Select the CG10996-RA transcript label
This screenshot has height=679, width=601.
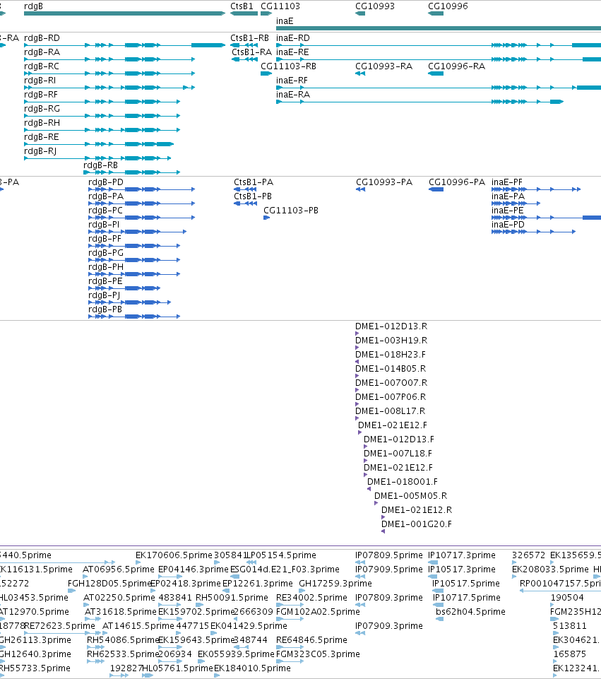[456, 66]
